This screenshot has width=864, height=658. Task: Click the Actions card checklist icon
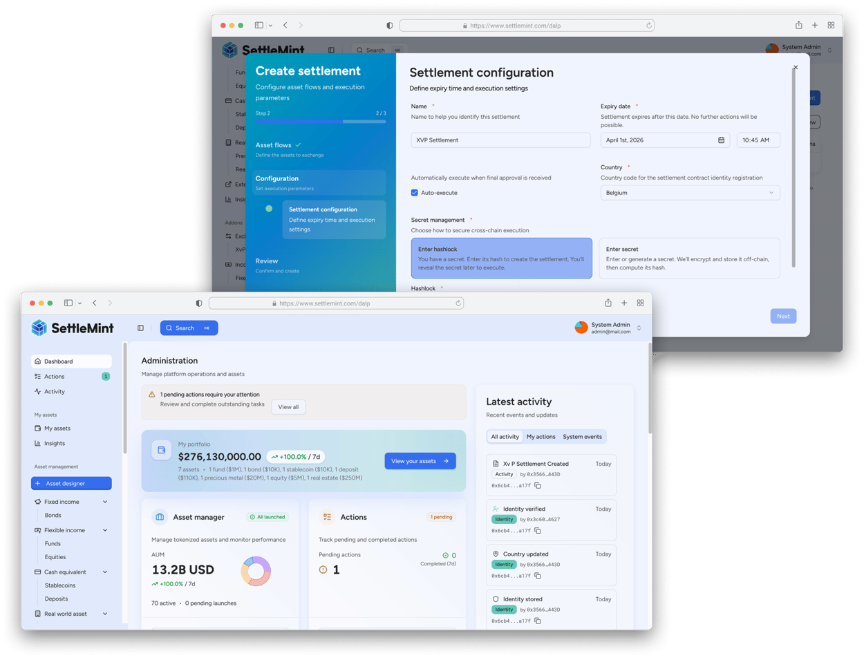[327, 516]
